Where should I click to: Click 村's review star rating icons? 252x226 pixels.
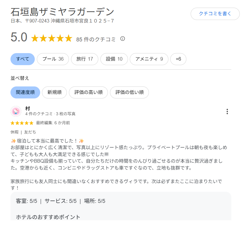(x=22, y=123)
